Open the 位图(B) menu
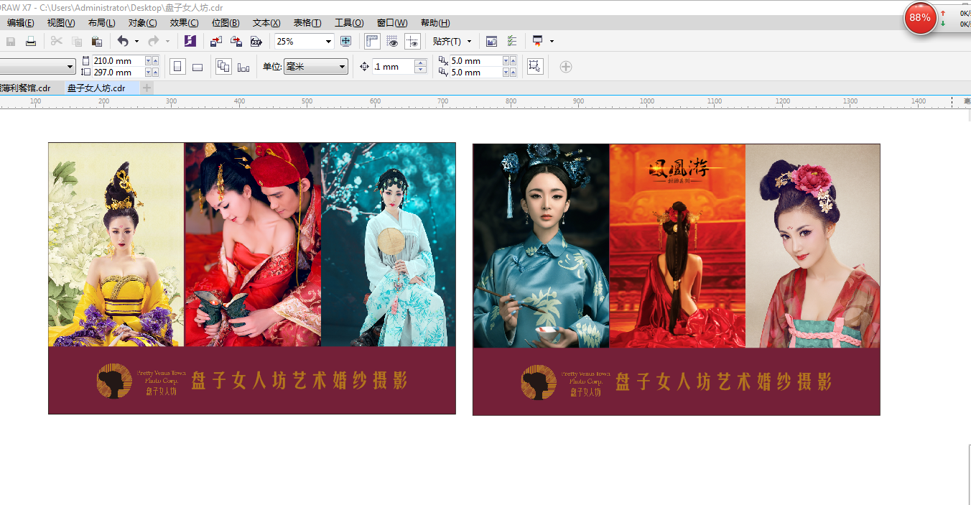 point(226,23)
